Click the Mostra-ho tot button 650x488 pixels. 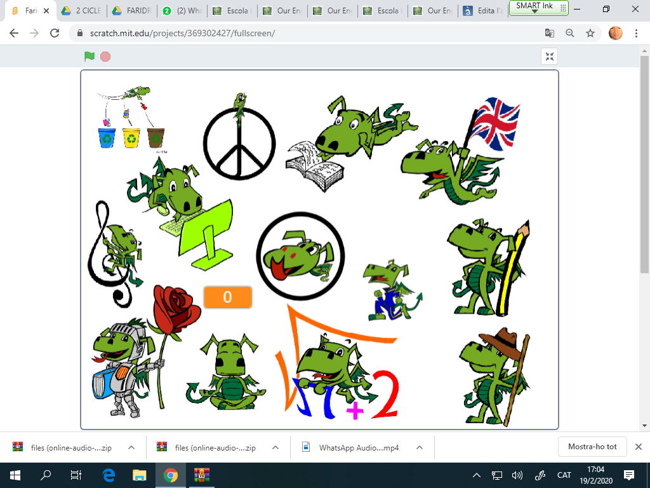(x=592, y=447)
